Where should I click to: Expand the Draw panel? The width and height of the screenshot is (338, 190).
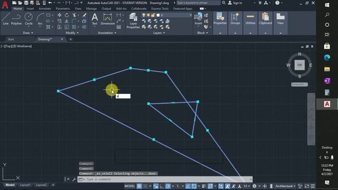point(28,33)
